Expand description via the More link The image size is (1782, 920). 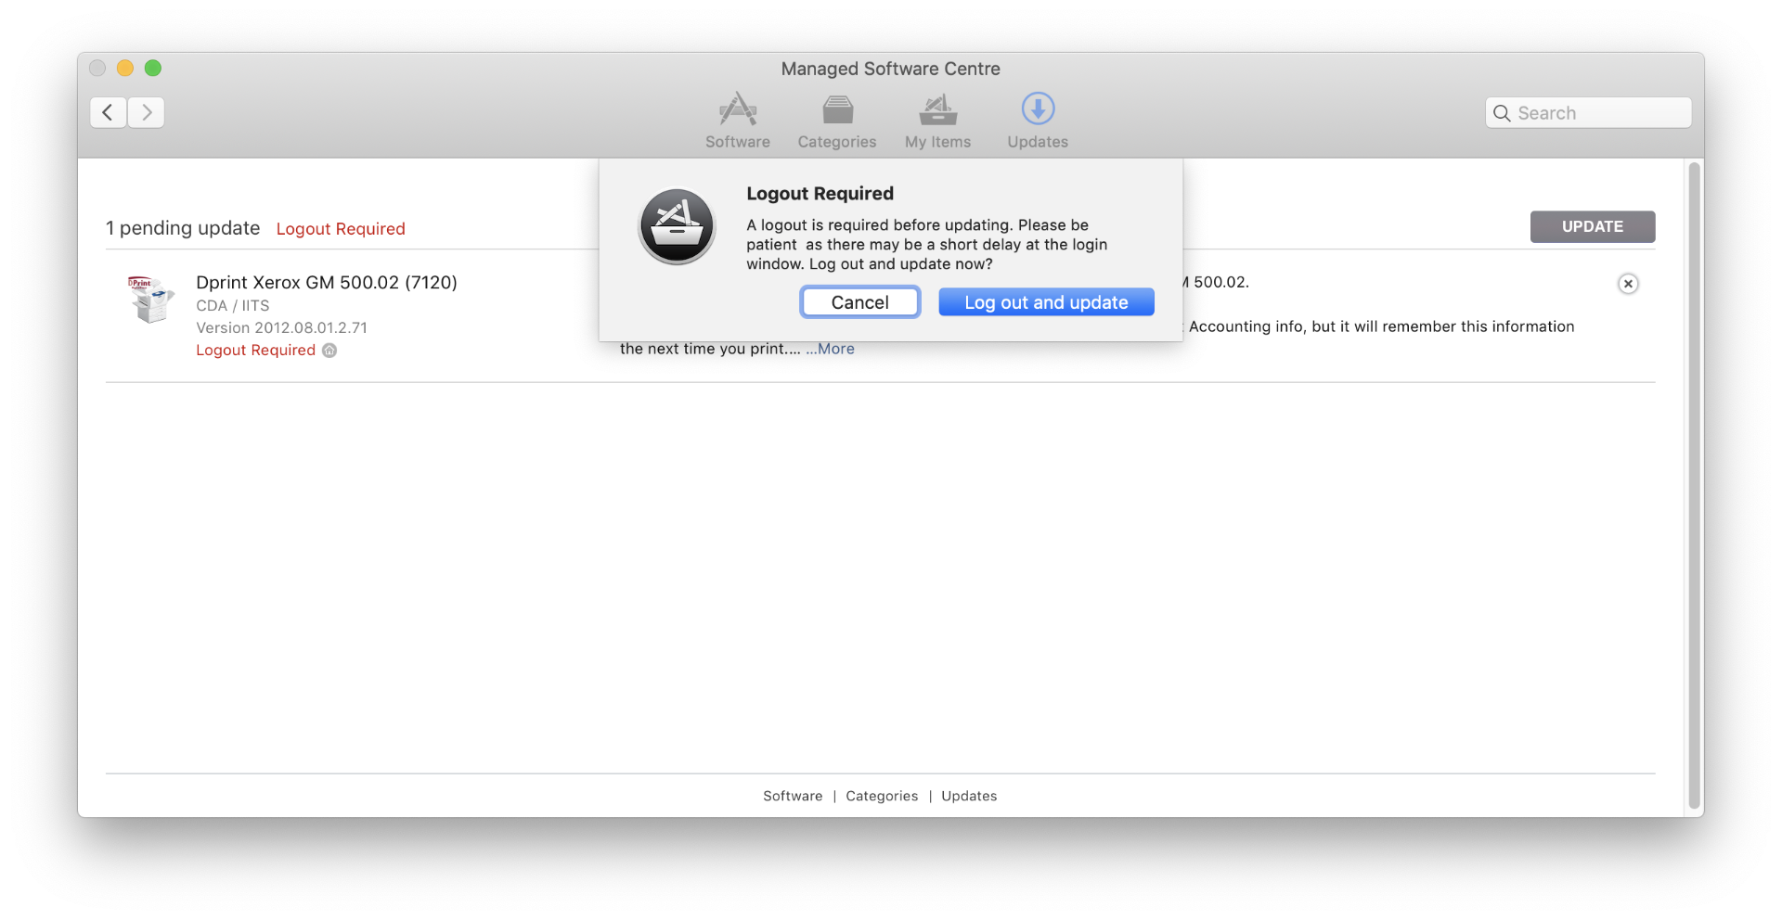[830, 349]
